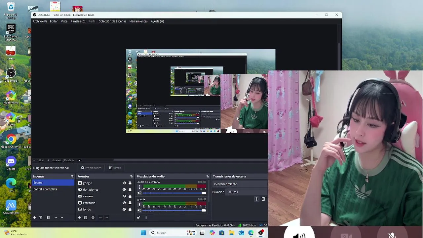Remove selected source with Fuentes trash icon
Image resolution: width=423 pixels, height=238 pixels.
(x=86, y=218)
